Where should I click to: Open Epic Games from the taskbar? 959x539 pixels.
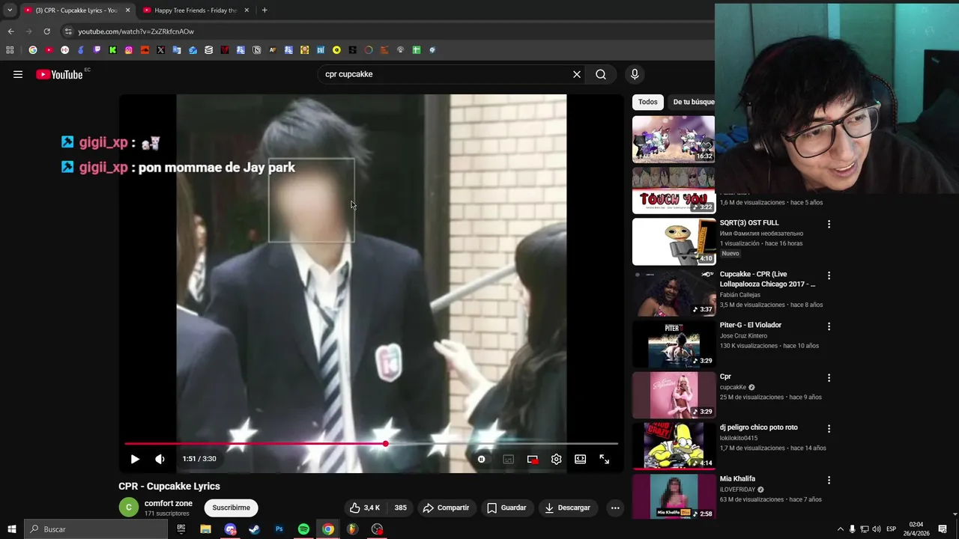[181, 529]
